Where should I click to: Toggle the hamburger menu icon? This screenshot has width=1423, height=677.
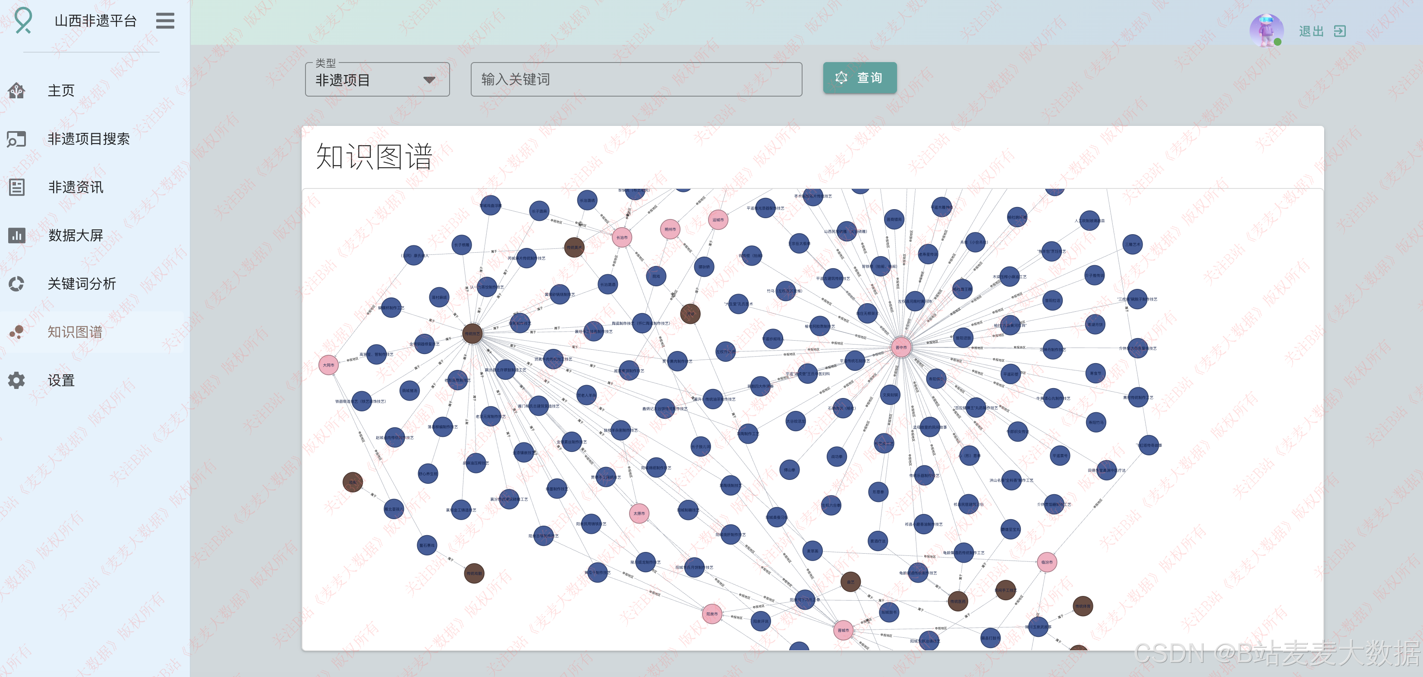click(x=165, y=21)
